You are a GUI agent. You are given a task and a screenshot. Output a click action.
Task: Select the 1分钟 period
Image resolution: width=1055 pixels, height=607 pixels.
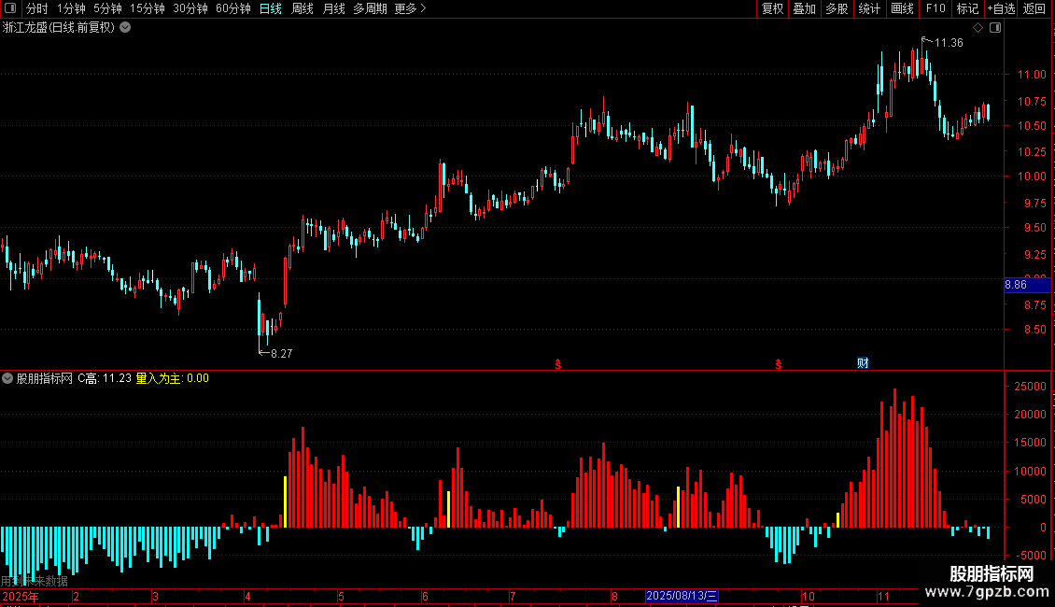pyautogui.click(x=71, y=8)
